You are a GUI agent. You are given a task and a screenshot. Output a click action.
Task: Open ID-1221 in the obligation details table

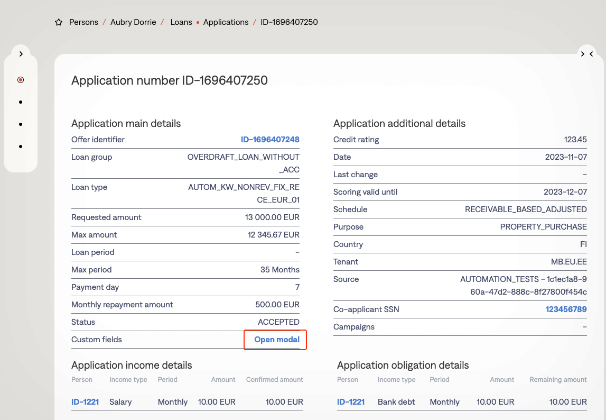351,402
